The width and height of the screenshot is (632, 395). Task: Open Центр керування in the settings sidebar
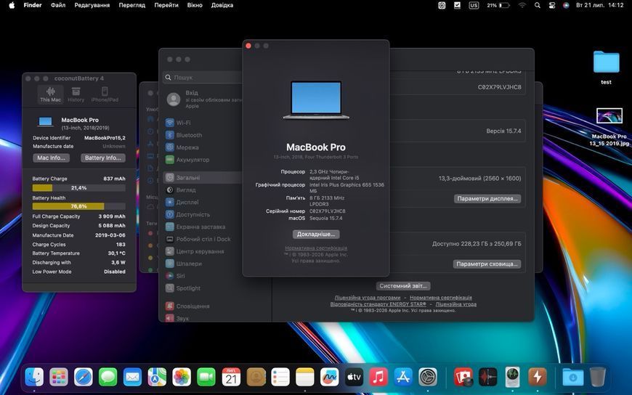[x=195, y=251]
